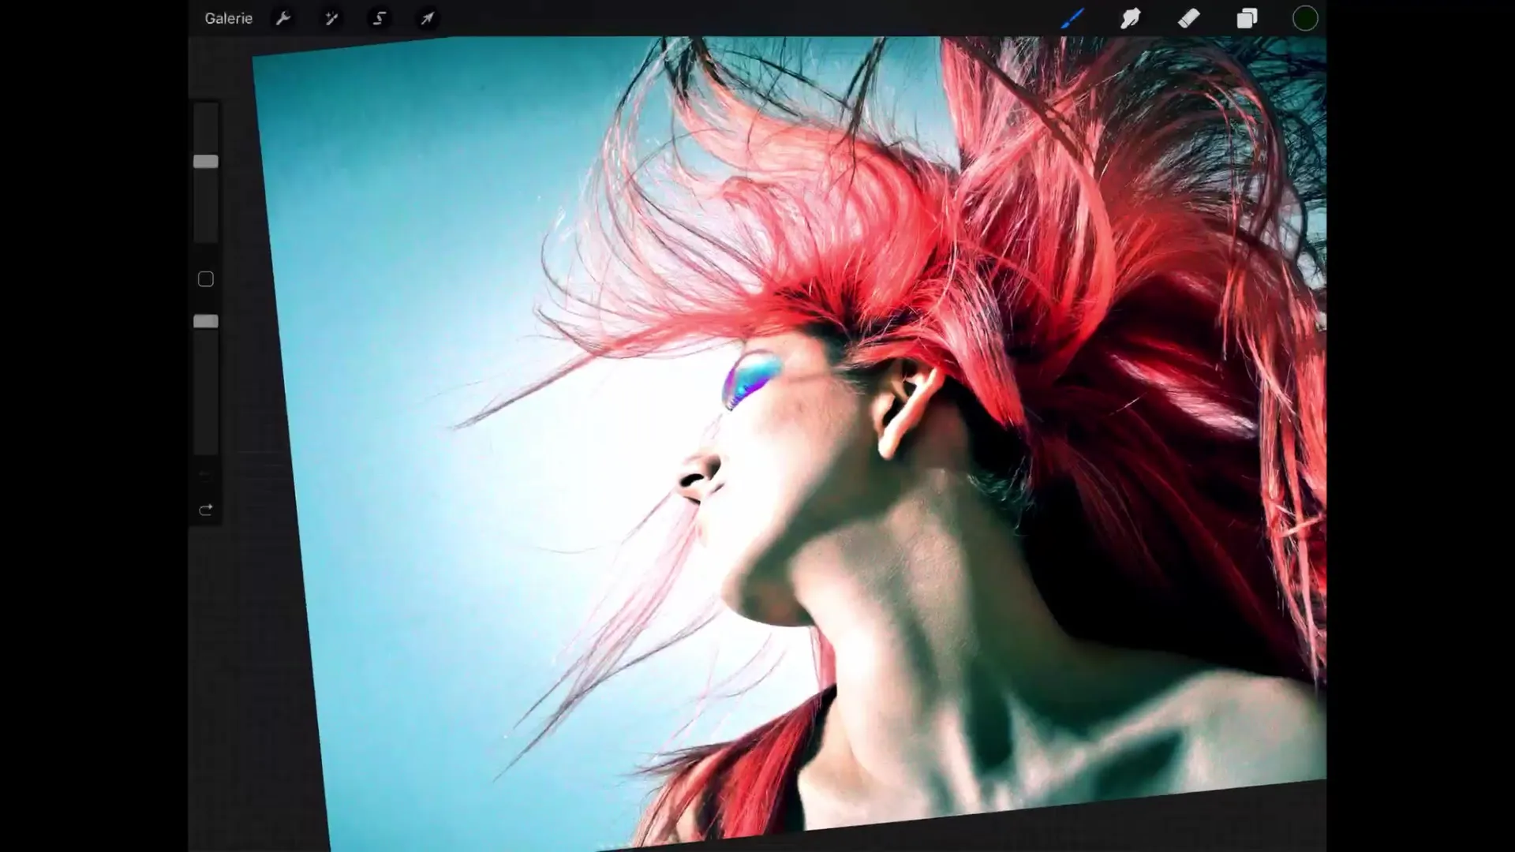
Task: Activate the Selection S-shaped tool
Action: point(380,18)
